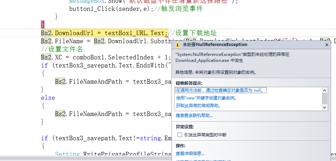Click the 其他信息 message text in the dialog

coord(216,72)
